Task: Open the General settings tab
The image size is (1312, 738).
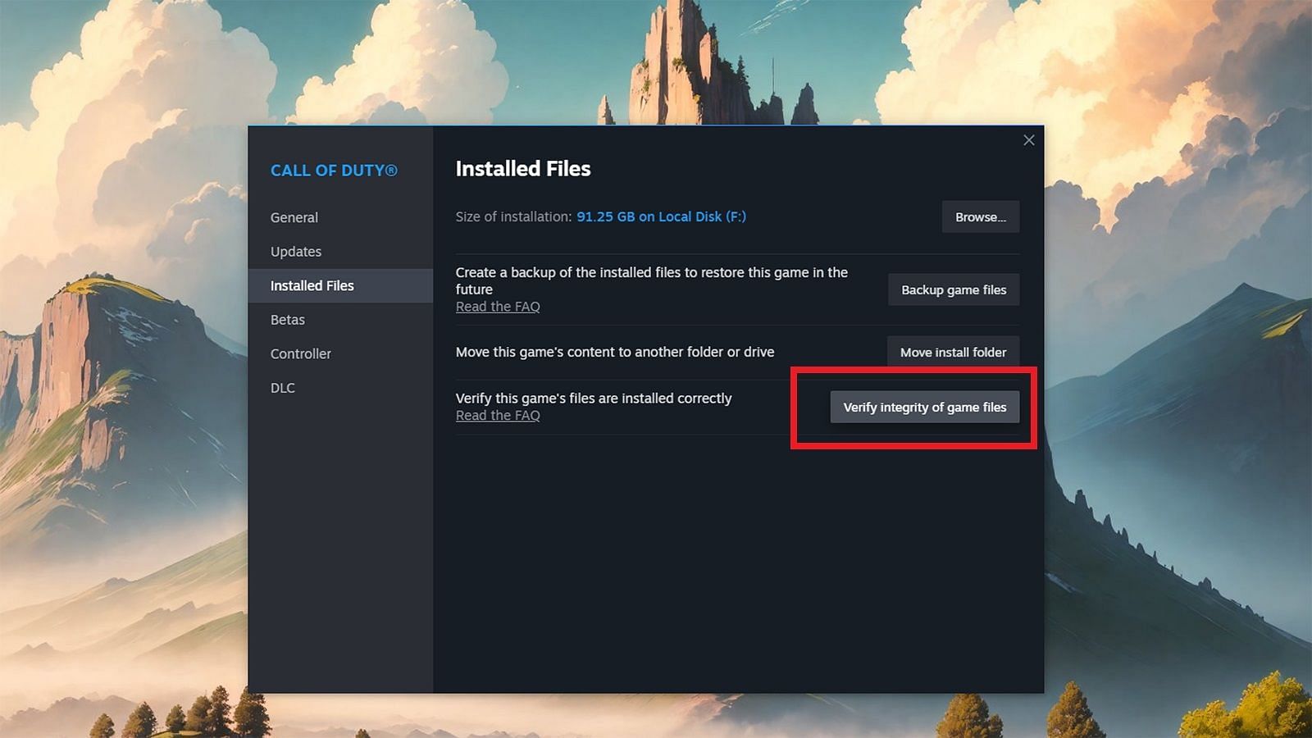Action: pyautogui.click(x=340, y=217)
